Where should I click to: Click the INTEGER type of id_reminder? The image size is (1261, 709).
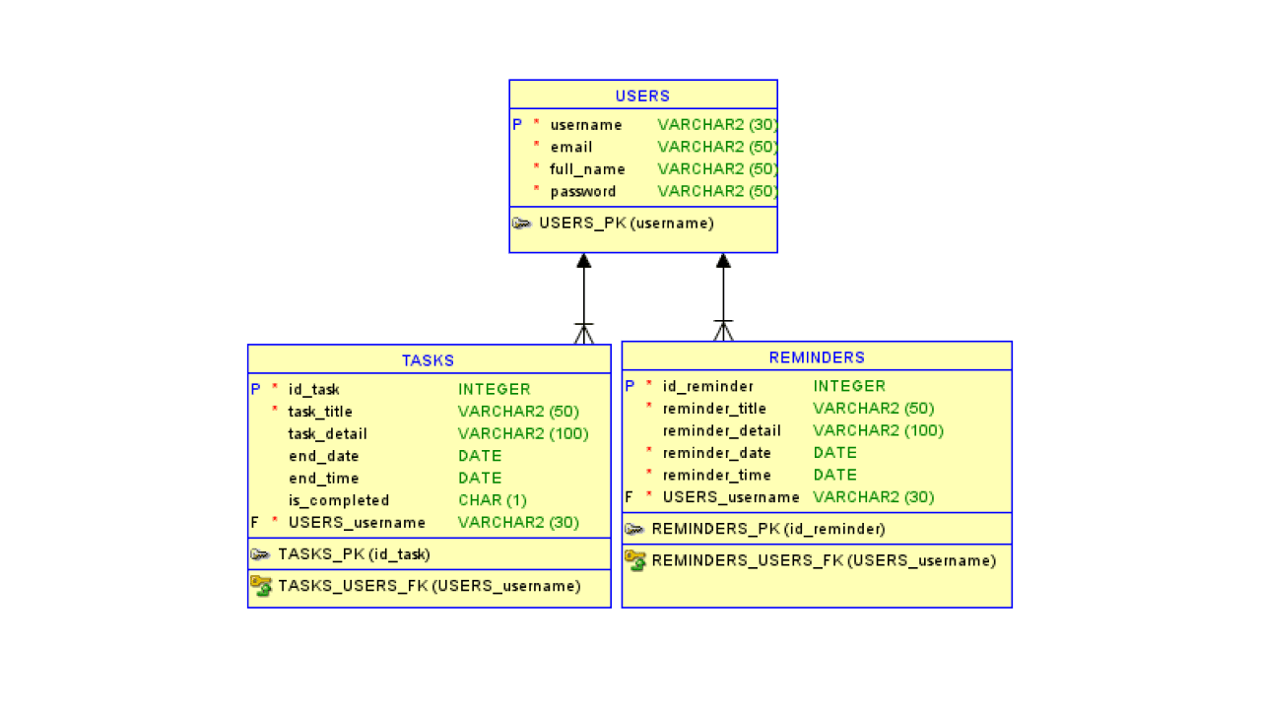(850, 386)
